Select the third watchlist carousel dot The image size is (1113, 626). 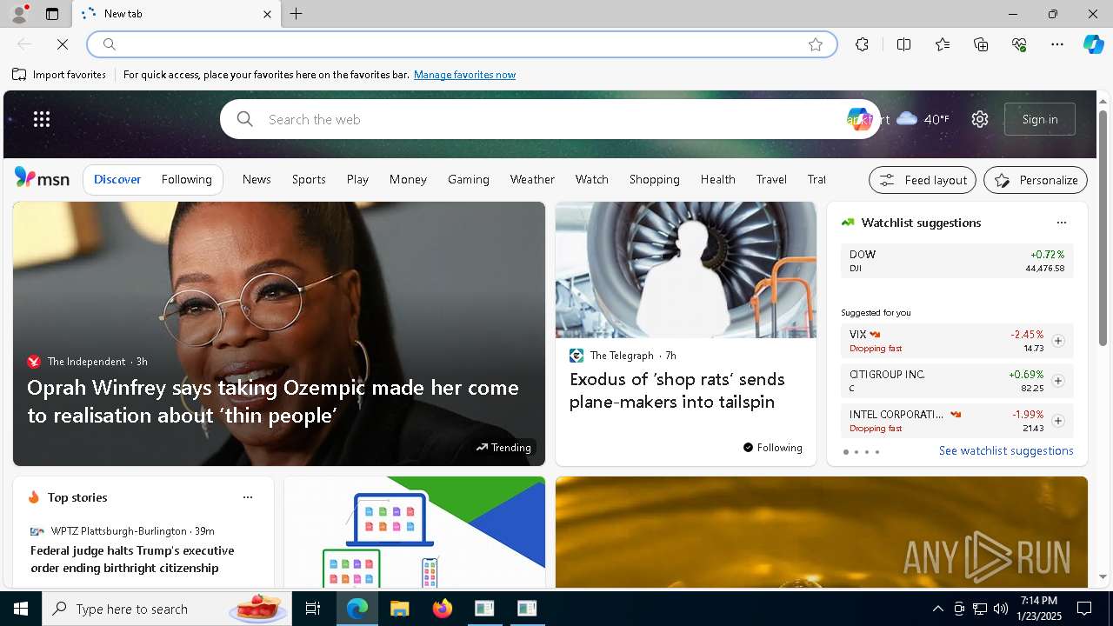867,452
